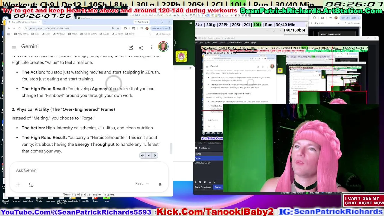The image size is (384, 216).
Task: Click the pause playback icon under response
Action: 148,155
